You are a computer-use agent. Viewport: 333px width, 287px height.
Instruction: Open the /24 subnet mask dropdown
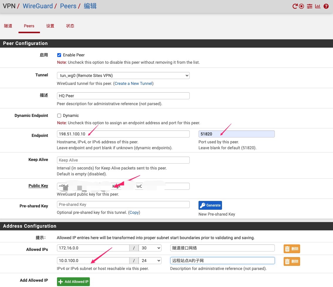tap(150, 261)
